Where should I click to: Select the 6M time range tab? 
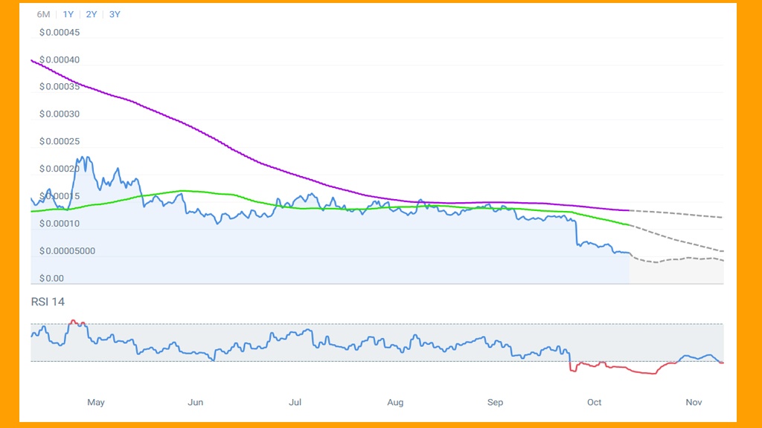[x=43, y=14]
